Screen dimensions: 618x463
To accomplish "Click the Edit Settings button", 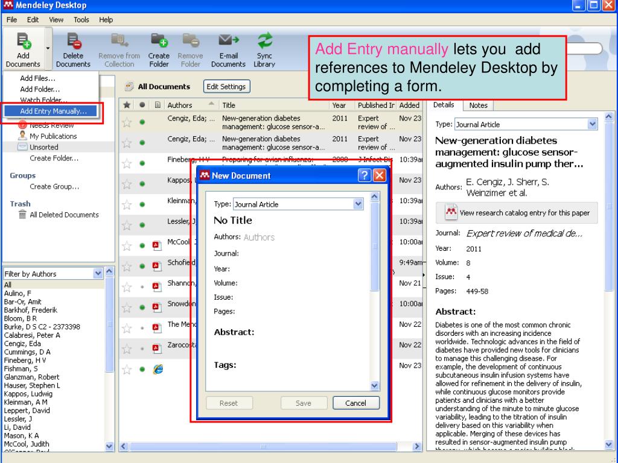I will coord(226,87).
